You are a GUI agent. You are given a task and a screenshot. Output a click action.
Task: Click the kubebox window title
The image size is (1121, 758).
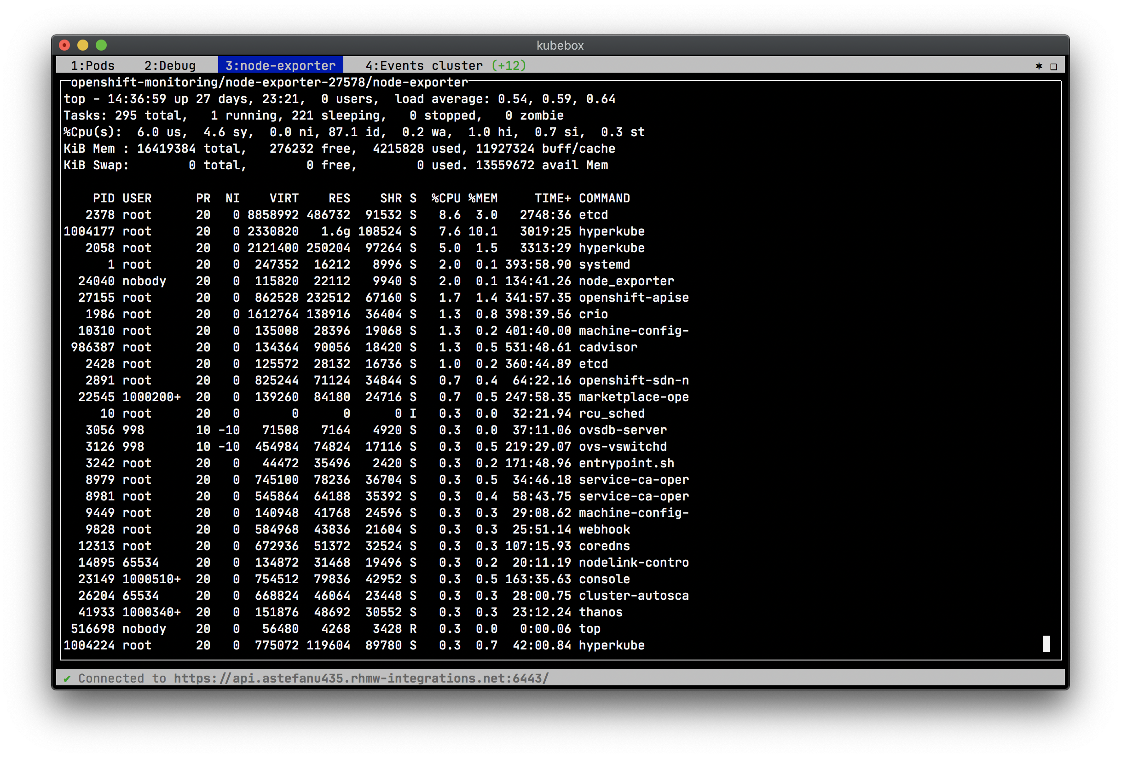coord(560,46)
